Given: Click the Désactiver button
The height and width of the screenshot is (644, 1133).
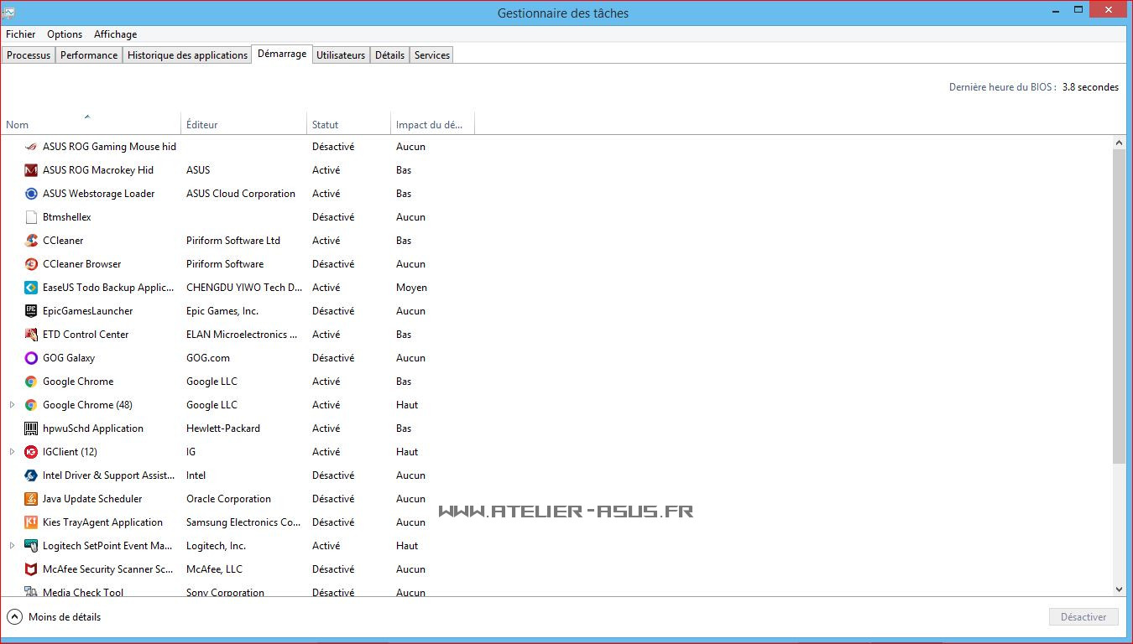Looking at the screenshot, I should tap(1083, 617).
